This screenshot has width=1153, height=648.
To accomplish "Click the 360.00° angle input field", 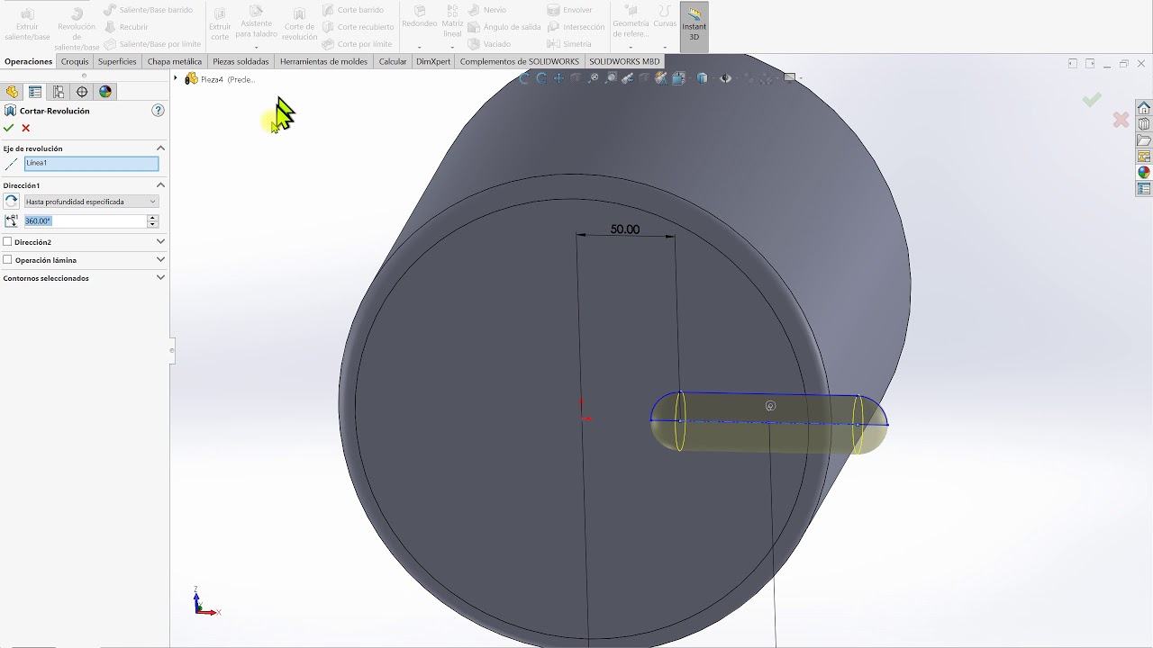I will (85, 220).
